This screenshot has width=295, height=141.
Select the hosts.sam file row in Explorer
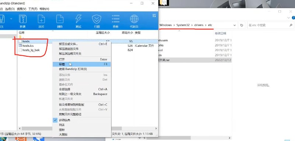(195, 40)
